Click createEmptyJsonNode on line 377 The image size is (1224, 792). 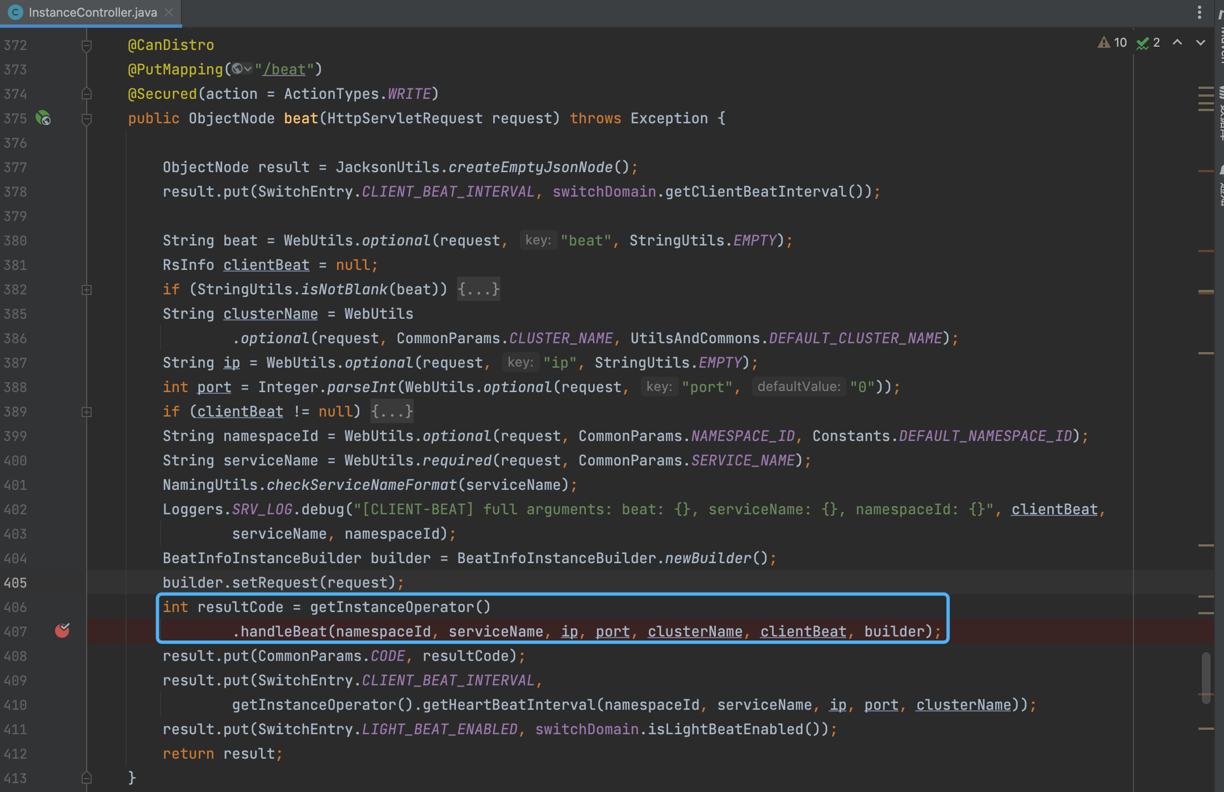(530, 167)
